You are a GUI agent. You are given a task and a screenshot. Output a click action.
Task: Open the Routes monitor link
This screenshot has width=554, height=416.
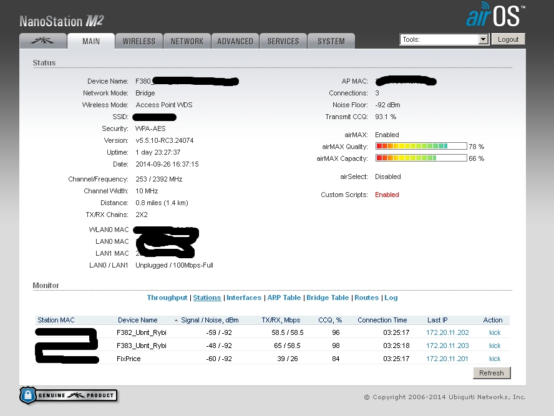366,297
